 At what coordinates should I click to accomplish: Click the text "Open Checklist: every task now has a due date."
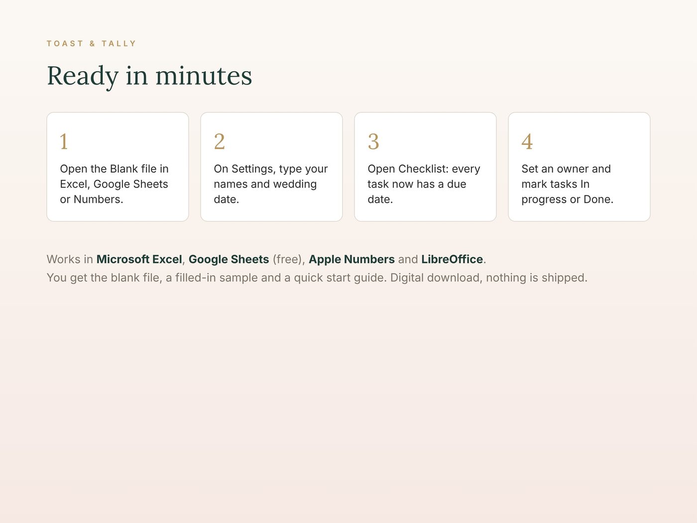(x=424, y=184)
